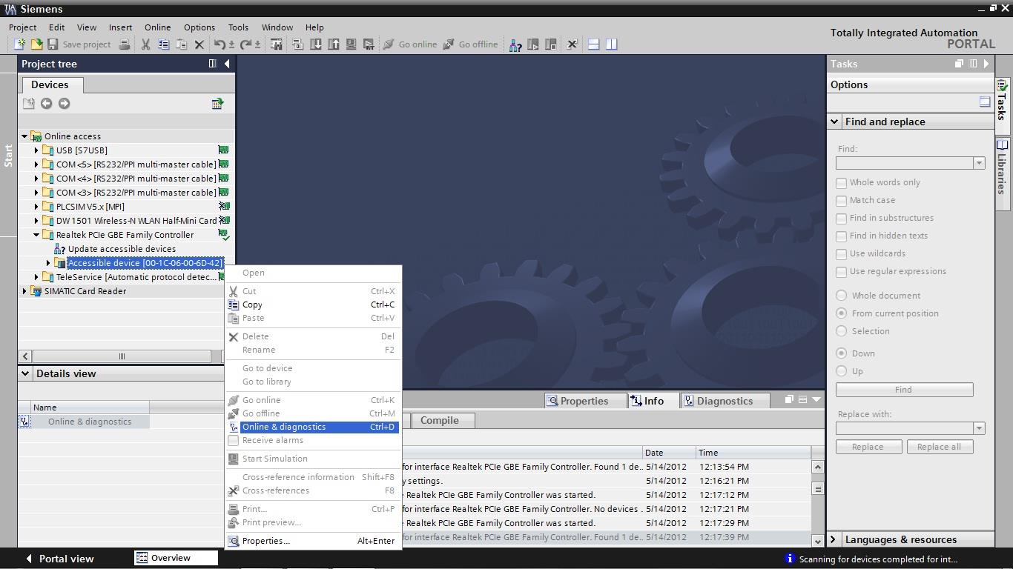
Task: Check the Match case checkbox
Action: point(841,200)
